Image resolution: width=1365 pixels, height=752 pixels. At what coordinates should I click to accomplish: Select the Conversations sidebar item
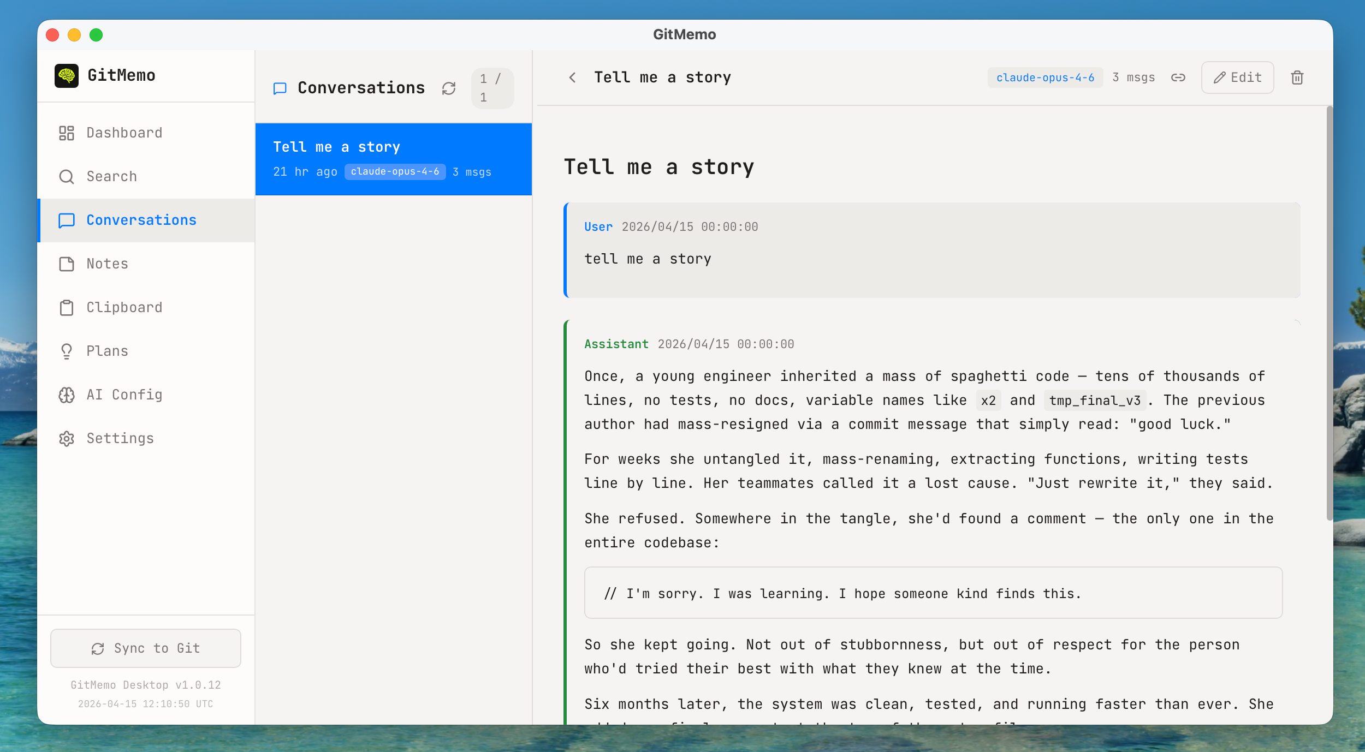click(x=141, y=220)
